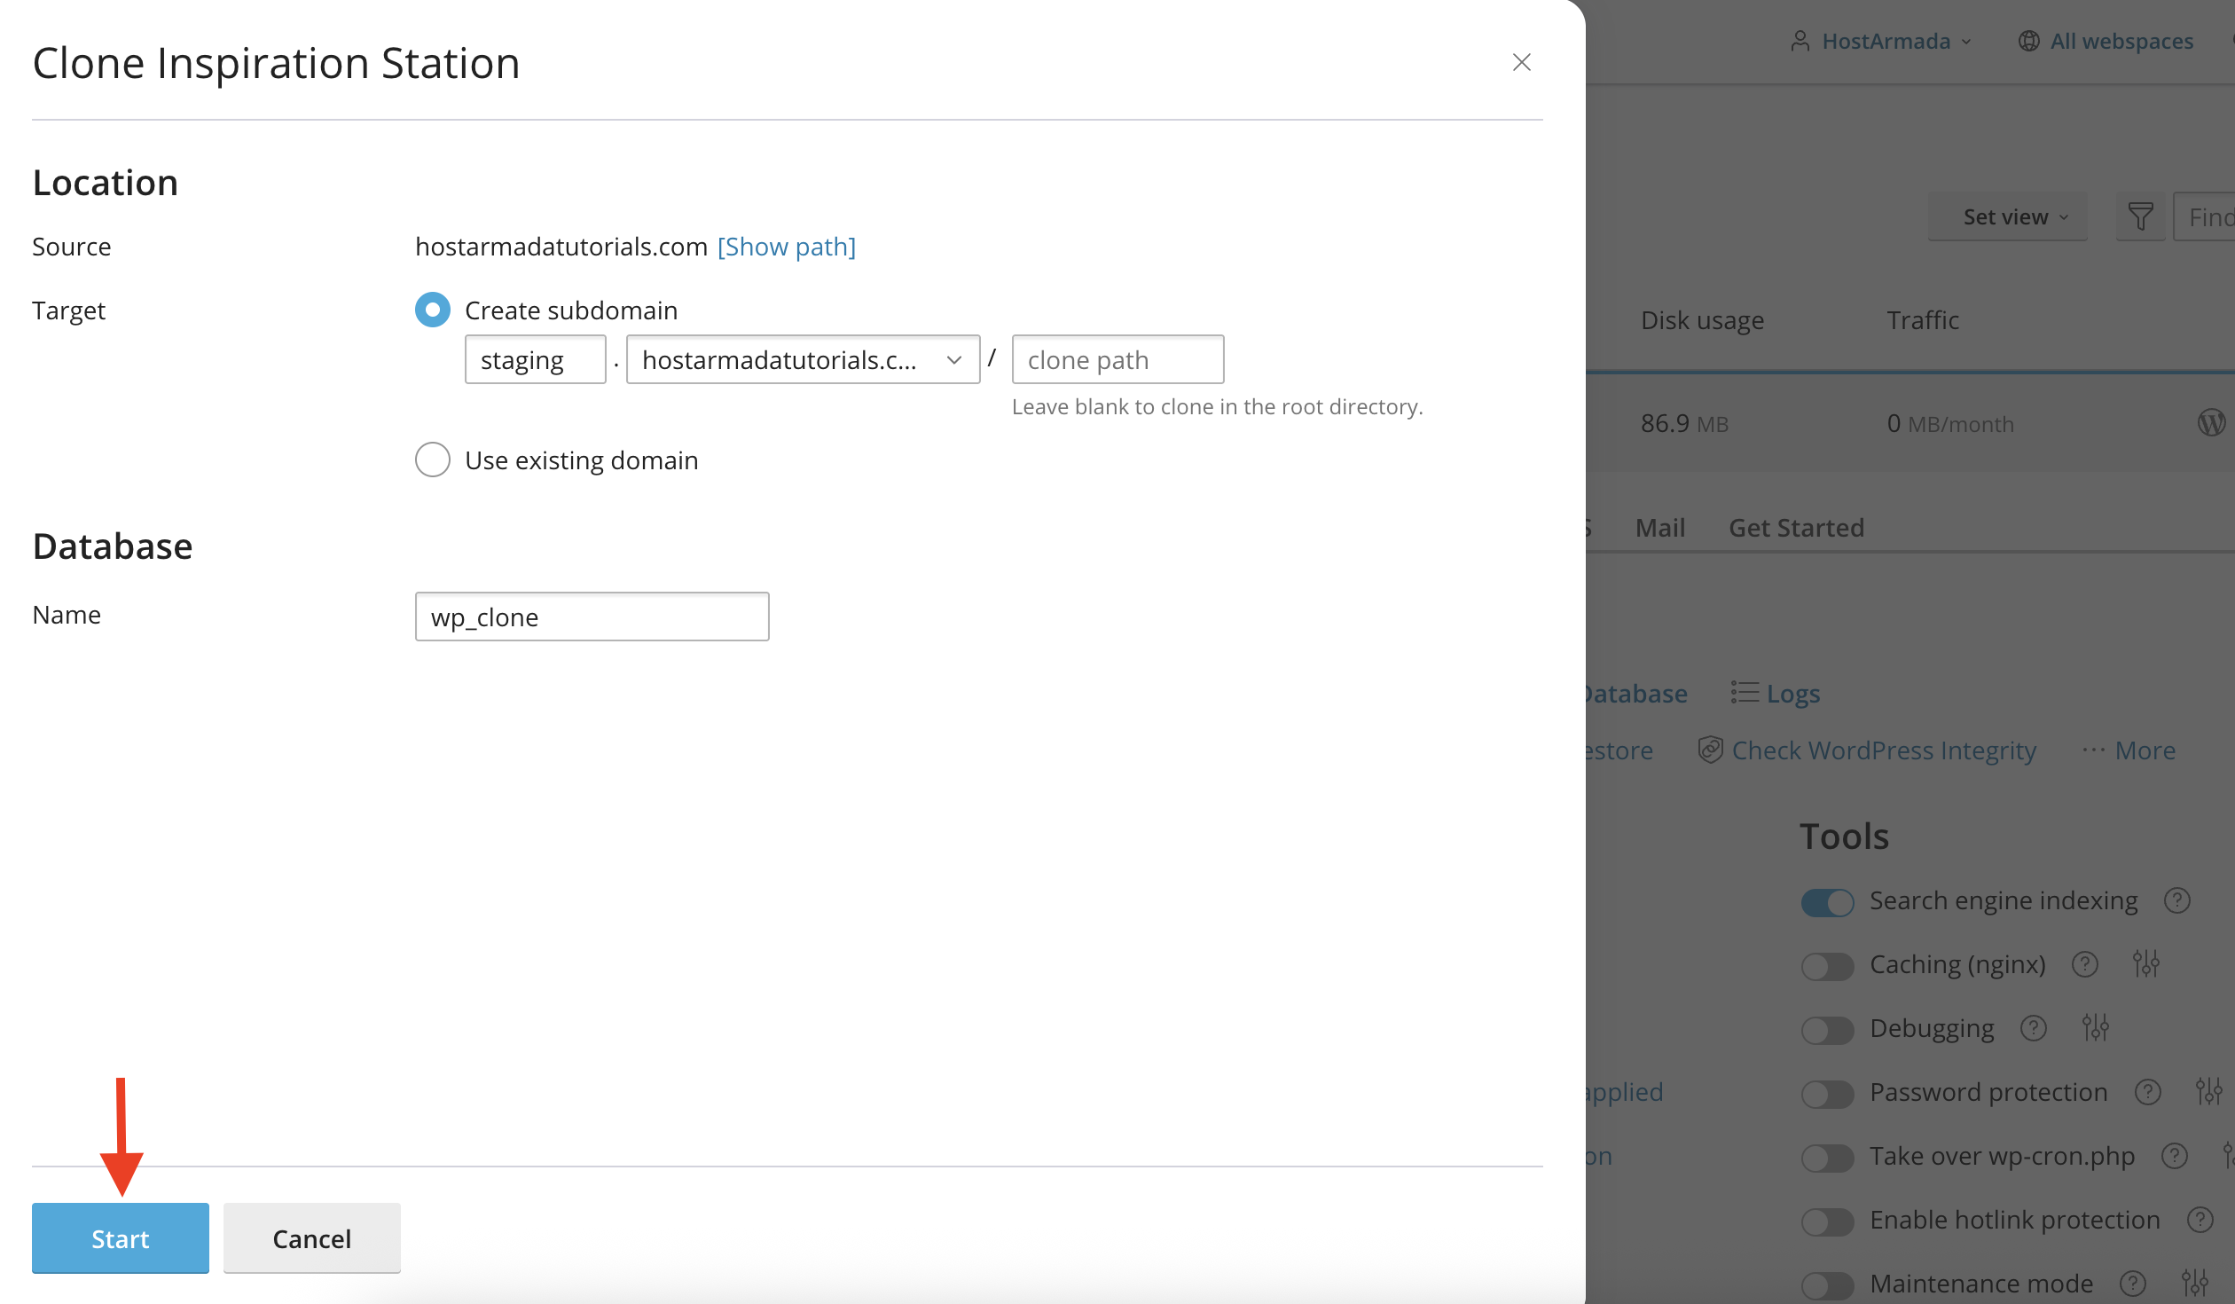
Task: Expand the hostarmadatutorials domain dropdown
Action: [x=803, y=359]
